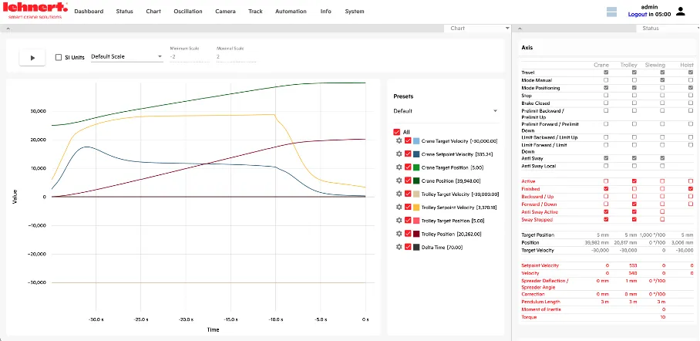Toggle Trolley Mode Positioning checkbox

click(634, 88)
